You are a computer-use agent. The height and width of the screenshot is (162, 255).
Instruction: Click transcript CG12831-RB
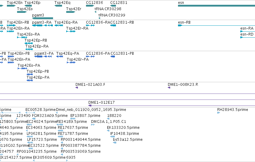[113, 25]
